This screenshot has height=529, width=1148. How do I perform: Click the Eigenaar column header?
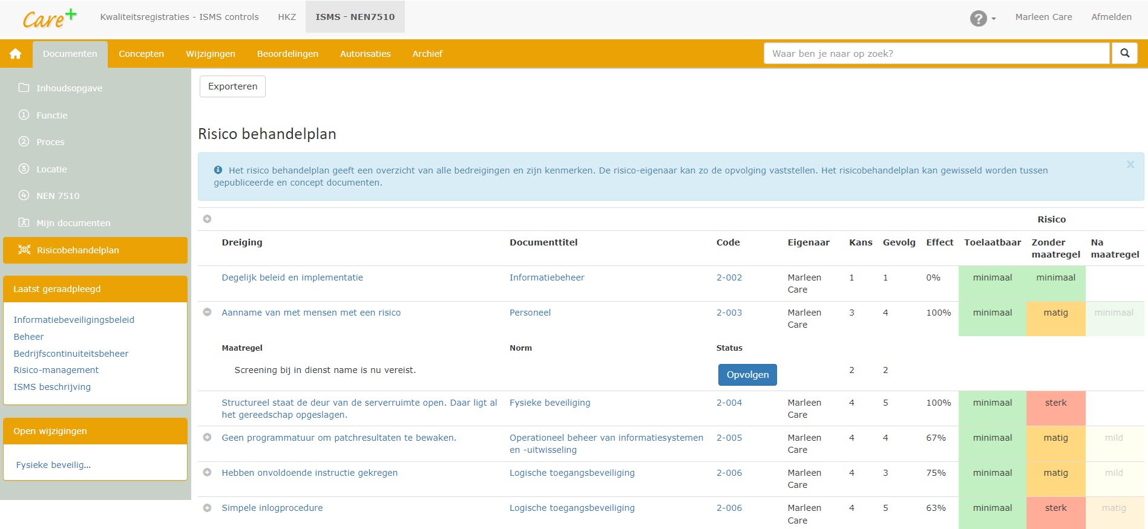[809, 242]
